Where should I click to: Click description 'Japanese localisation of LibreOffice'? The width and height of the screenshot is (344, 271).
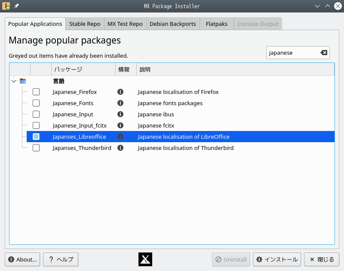click(184, 137)
